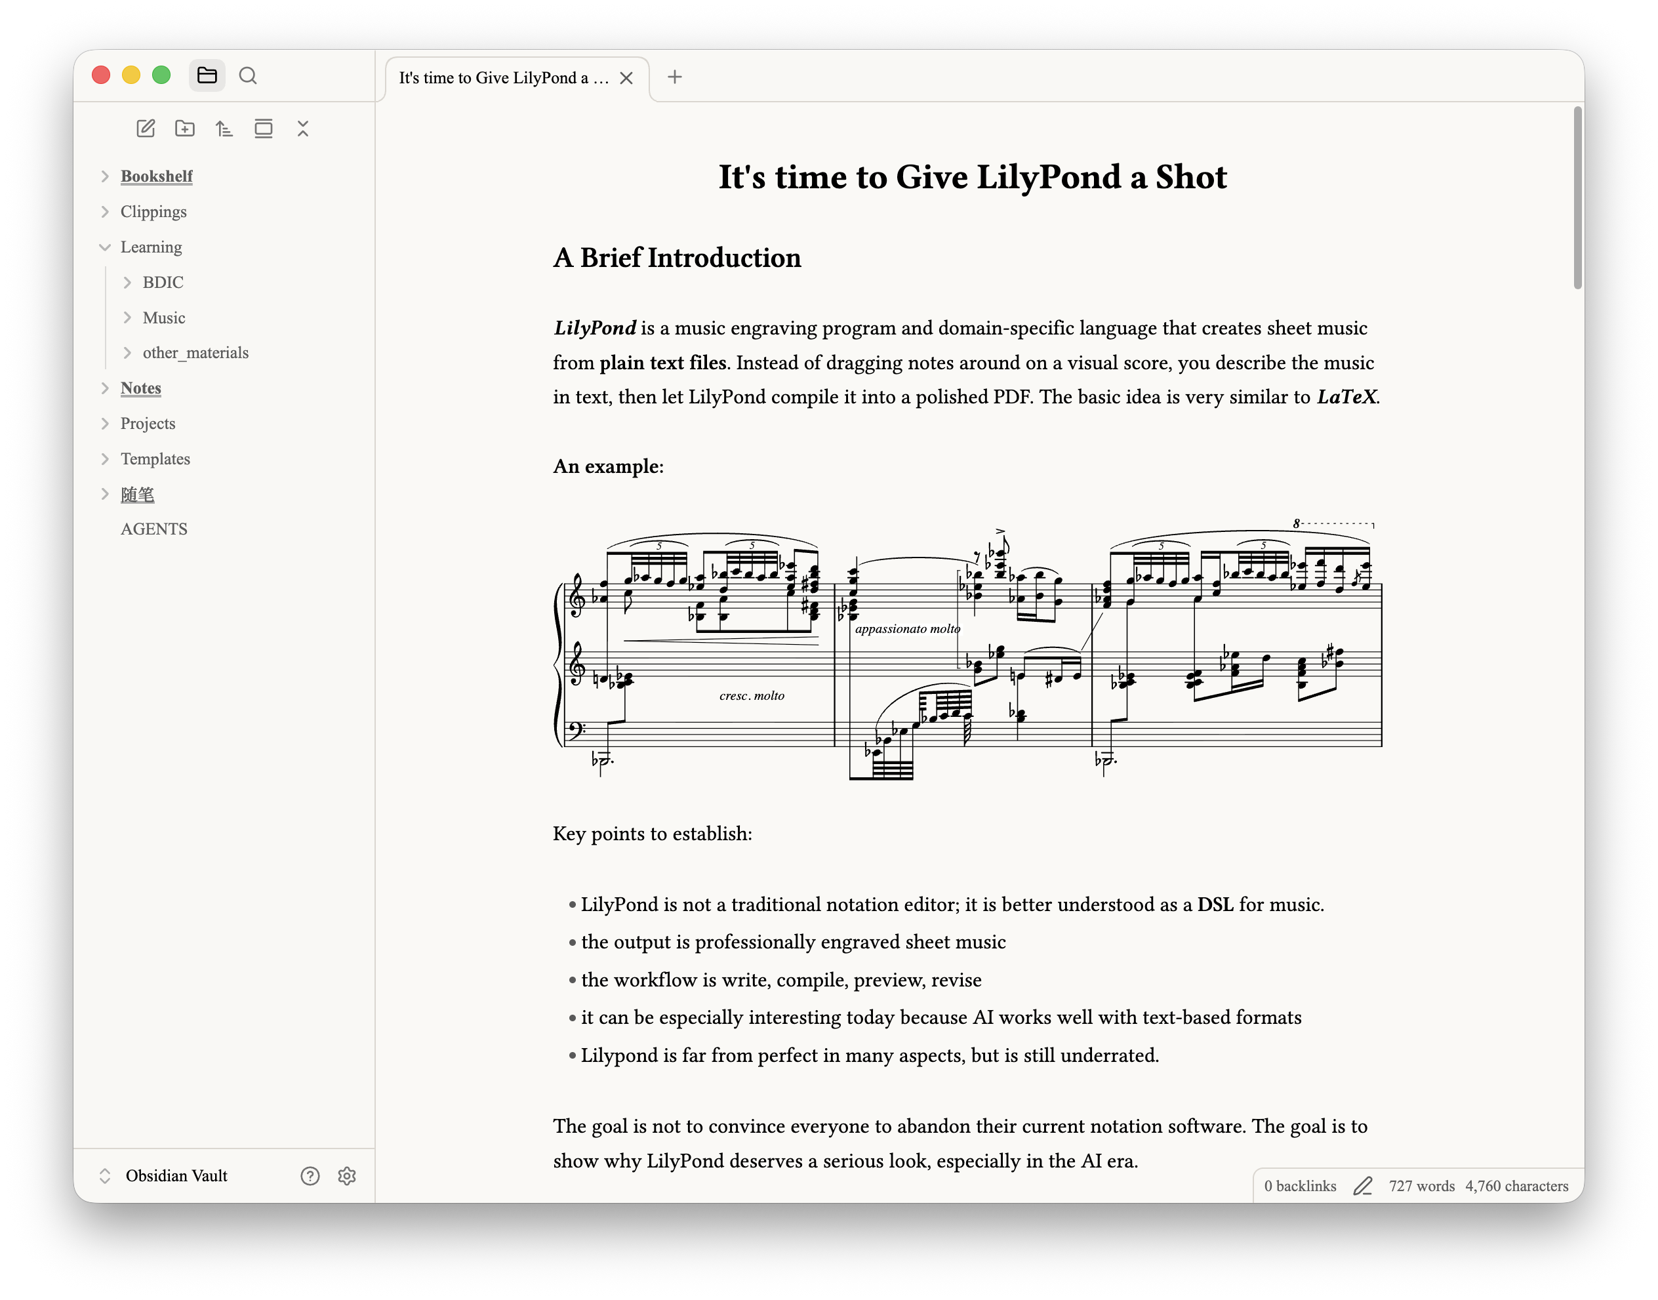This screenshot has width=1658, height=1300.
Task: Select the Music folder label
Action: pos(163,317)
